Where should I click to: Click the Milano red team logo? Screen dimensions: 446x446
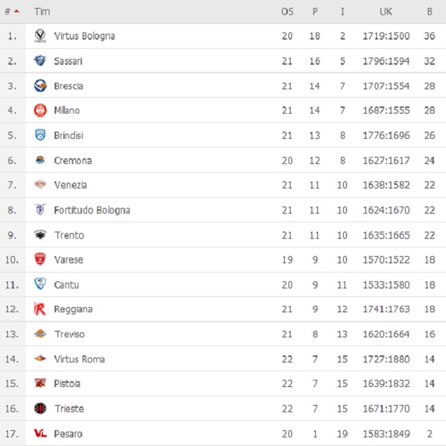pyautogui.click(x=40, y=111)
